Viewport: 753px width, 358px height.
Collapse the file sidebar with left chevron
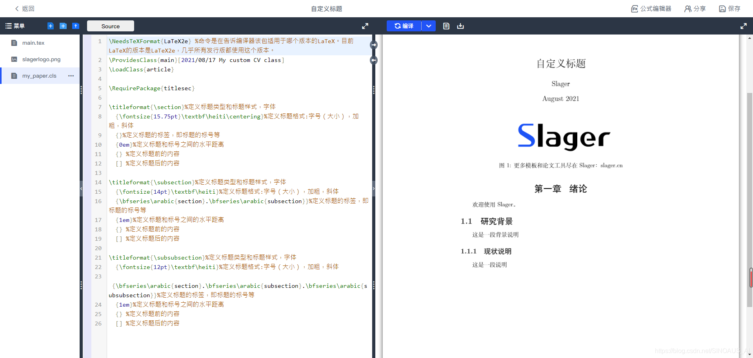[81, 189]
